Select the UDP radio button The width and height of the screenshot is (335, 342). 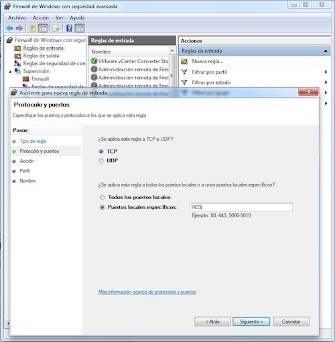pos(101,161)
